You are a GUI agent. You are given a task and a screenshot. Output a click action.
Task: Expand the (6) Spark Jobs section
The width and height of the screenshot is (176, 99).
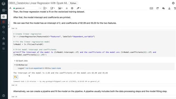tap(21, 61)
